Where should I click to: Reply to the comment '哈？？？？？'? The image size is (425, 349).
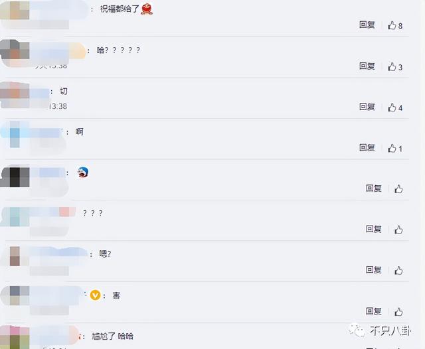pos(367,66)
